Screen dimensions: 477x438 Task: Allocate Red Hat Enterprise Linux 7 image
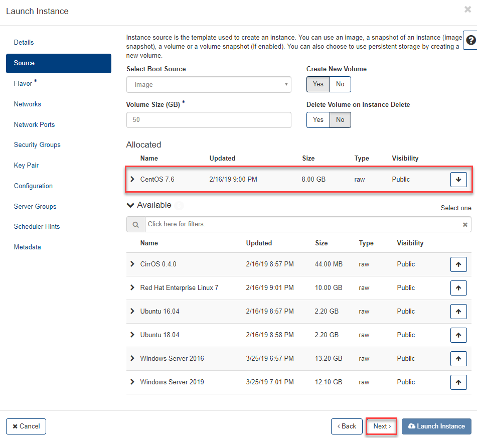[458, 287]
